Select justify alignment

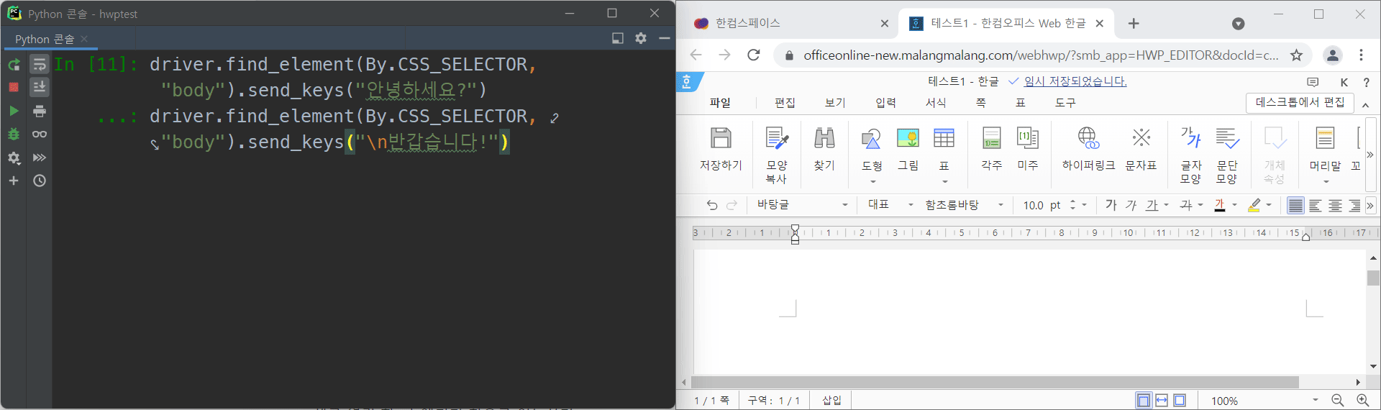(1295, 206)
